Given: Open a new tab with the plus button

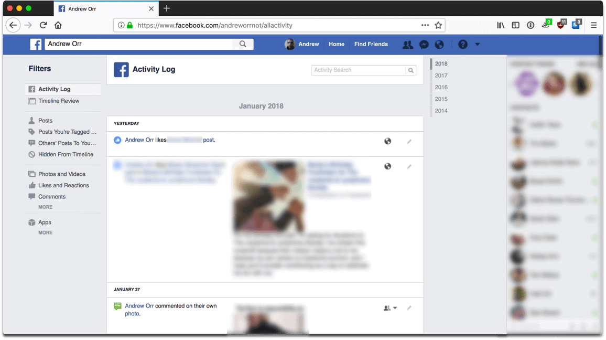Looking at the screenshot, I should click(x=167, y=8).
